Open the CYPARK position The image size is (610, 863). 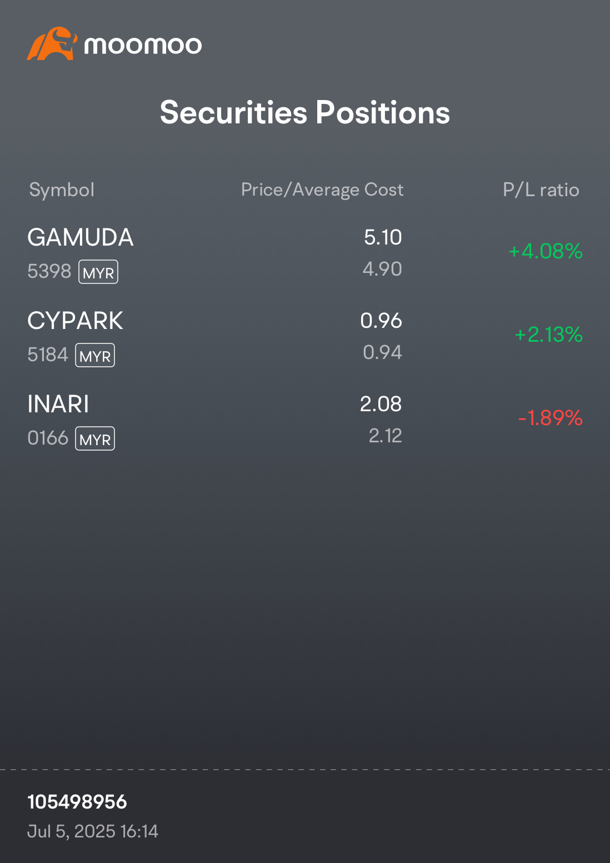(305, 337)
